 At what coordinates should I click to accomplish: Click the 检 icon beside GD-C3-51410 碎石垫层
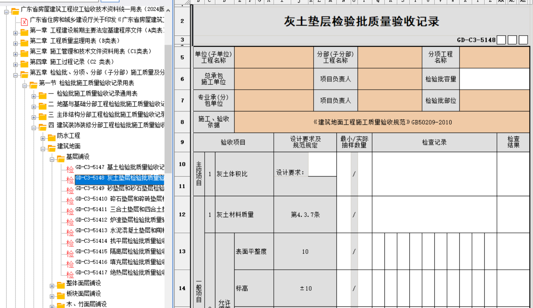(70, 201)
